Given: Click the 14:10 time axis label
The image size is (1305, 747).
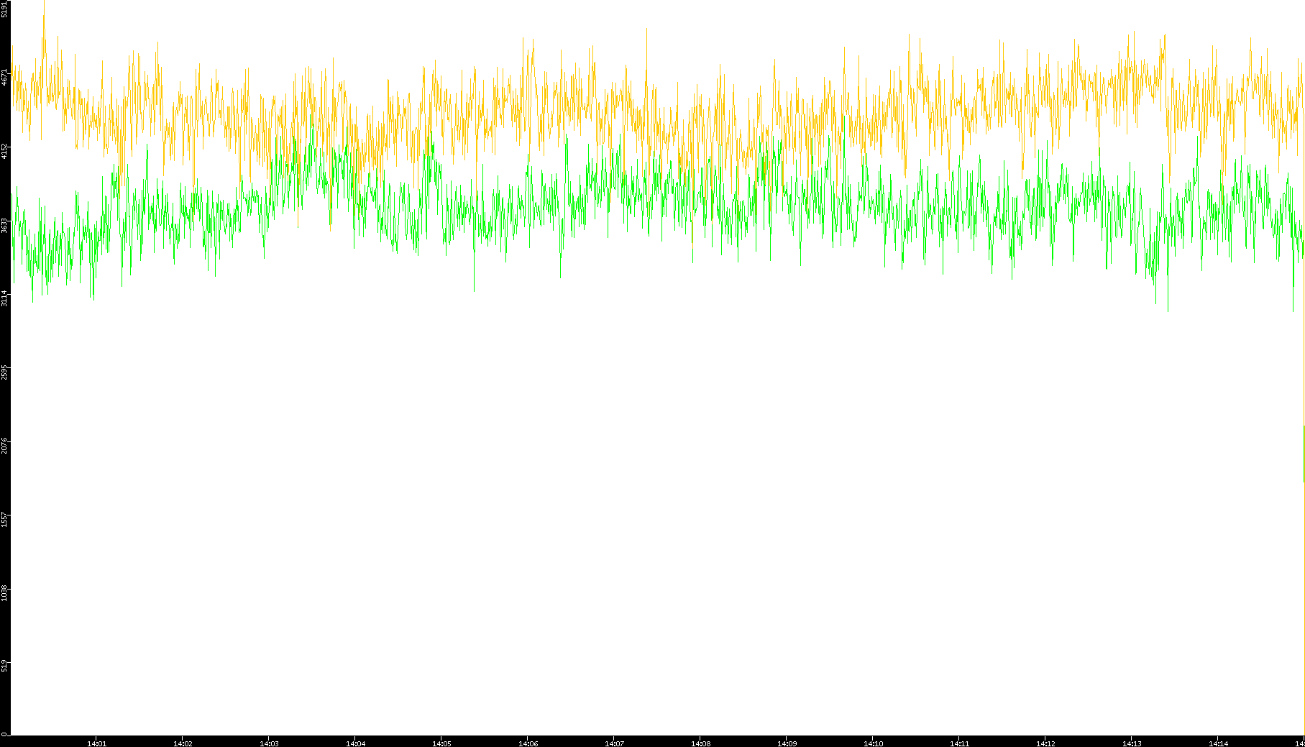Looking at the screenshot, I should [873, 743].
